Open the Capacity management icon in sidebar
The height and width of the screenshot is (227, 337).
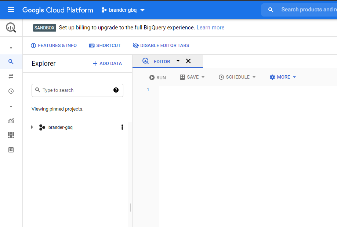11,135
